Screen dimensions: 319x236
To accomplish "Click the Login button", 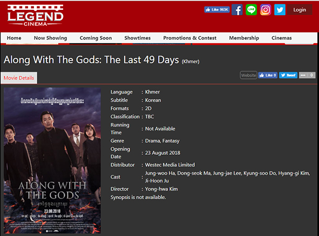I will 300,10.
